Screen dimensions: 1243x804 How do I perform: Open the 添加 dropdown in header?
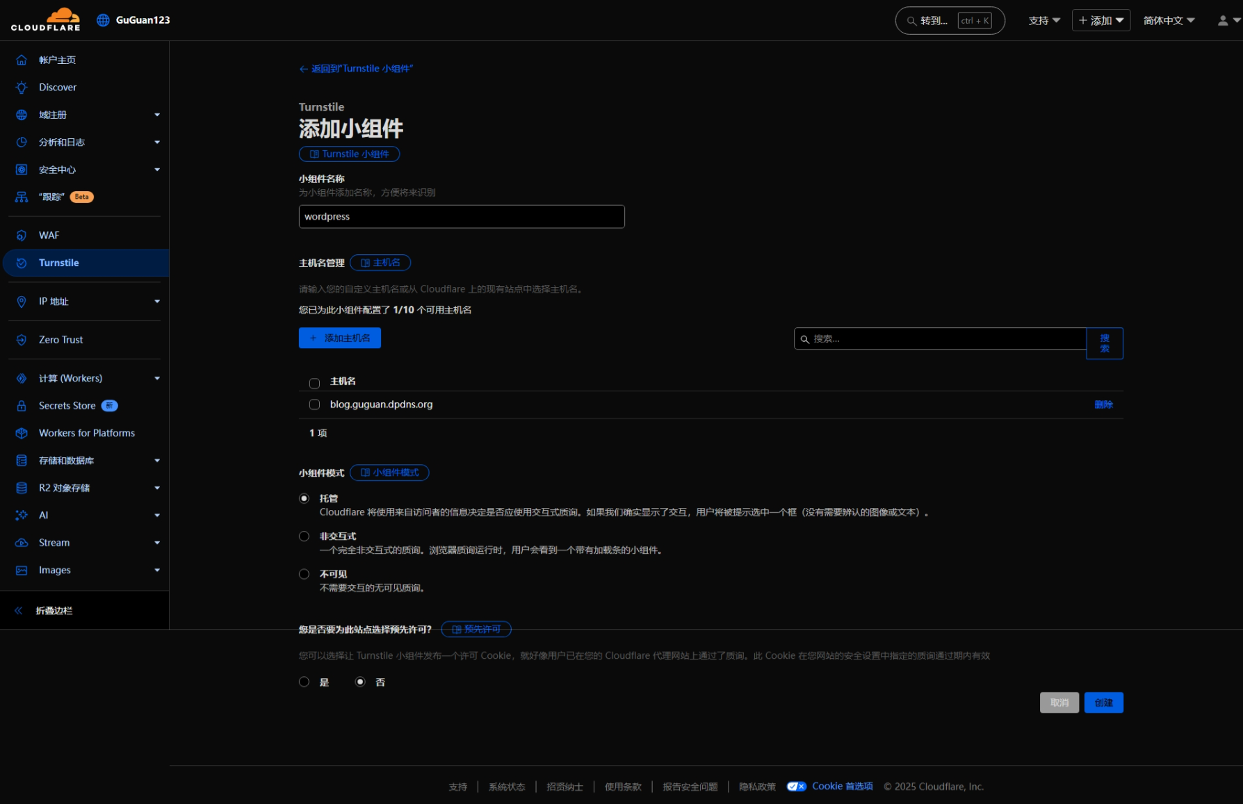point(1101,20)
